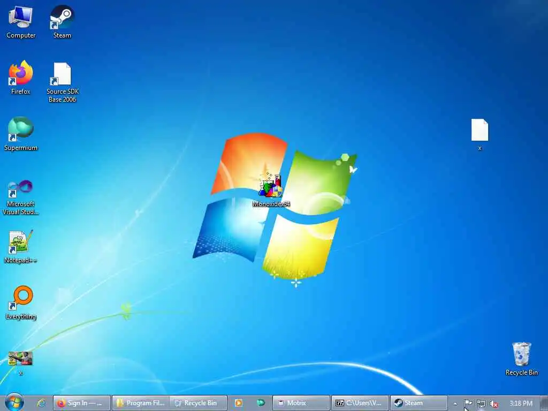Switch to the Program Files explorer taskbar button

click(141, 403)
